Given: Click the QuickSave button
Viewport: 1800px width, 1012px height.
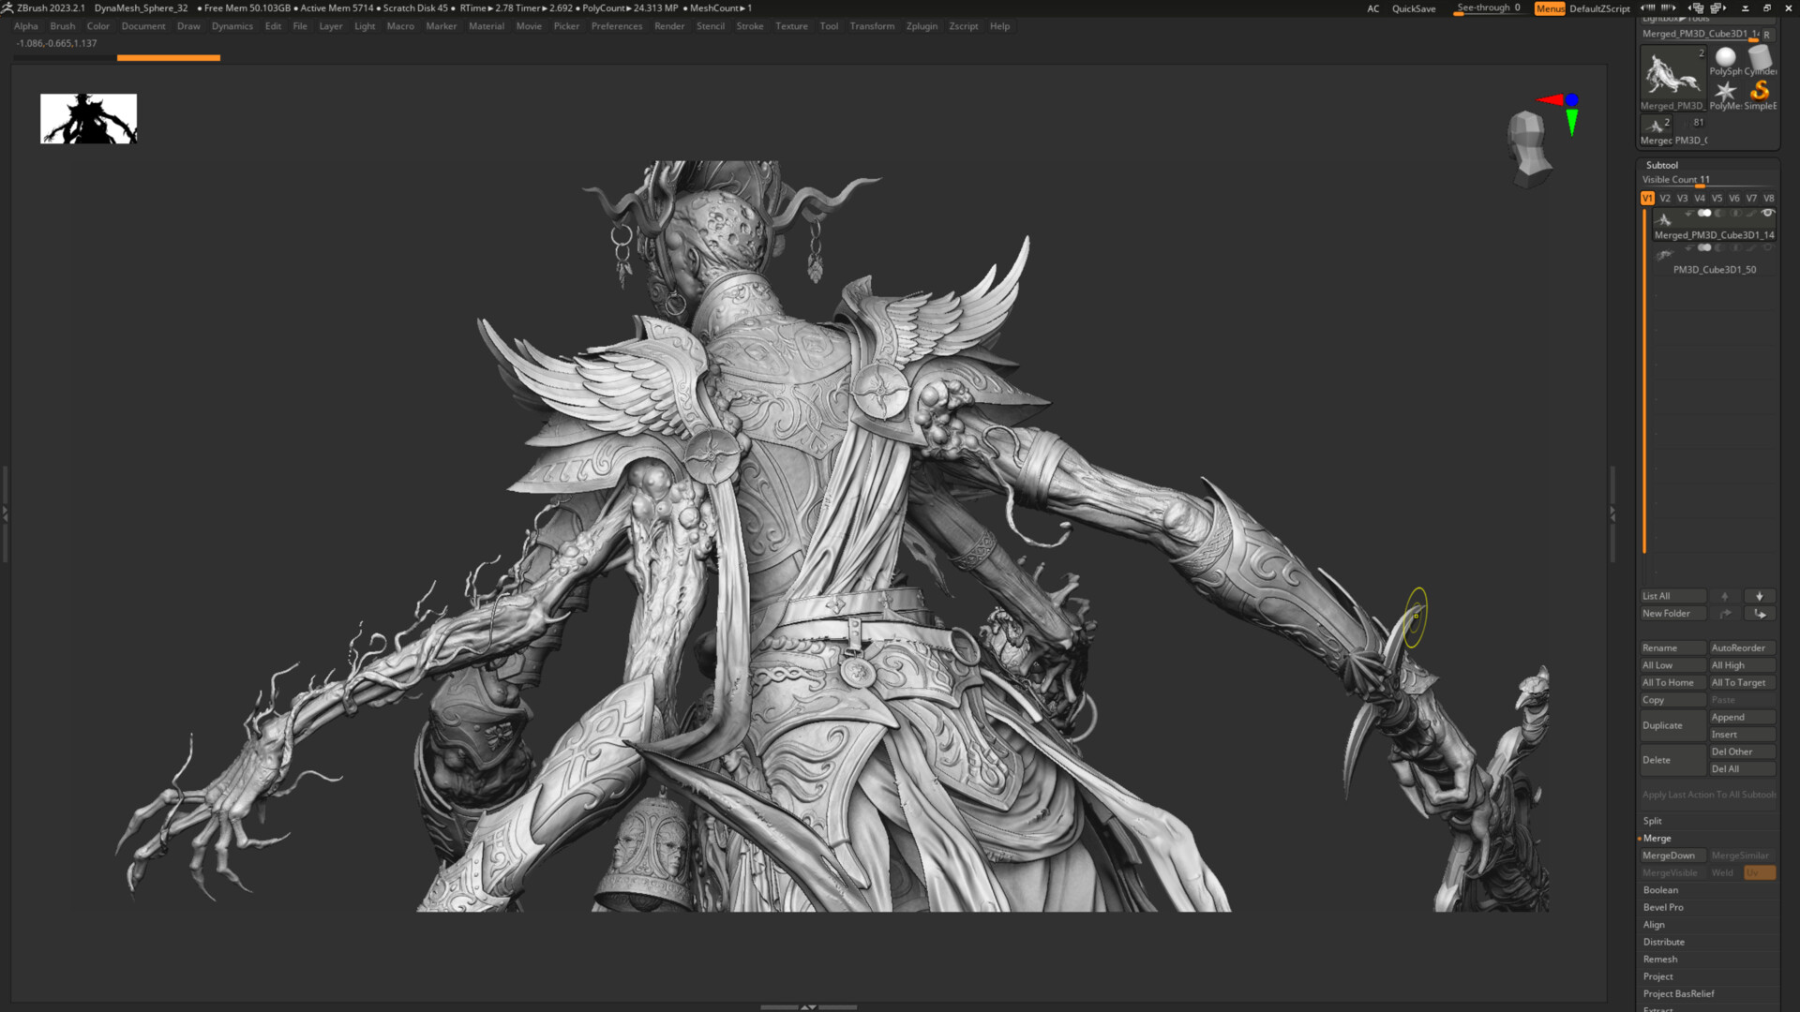Looking at the screenshot, I should (1413, 7).
